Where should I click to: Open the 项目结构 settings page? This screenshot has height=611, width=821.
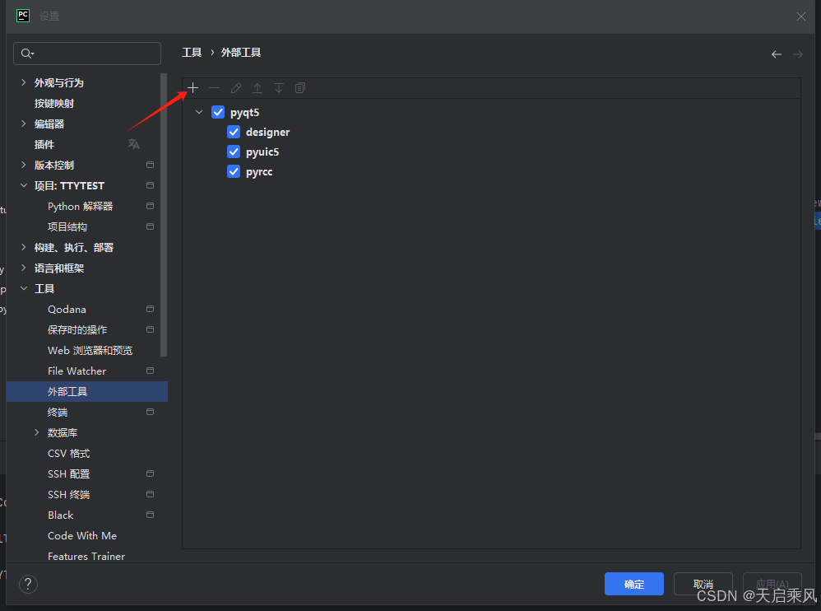point(67,227)
